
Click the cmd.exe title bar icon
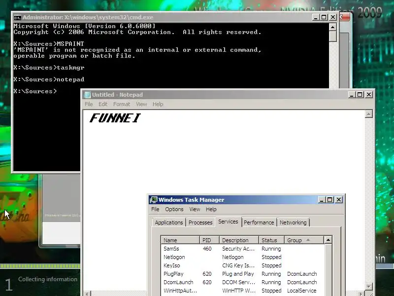click(17, 18)
